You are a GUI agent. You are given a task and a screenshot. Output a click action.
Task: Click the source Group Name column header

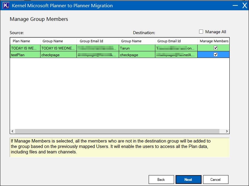tap(58, 41)
